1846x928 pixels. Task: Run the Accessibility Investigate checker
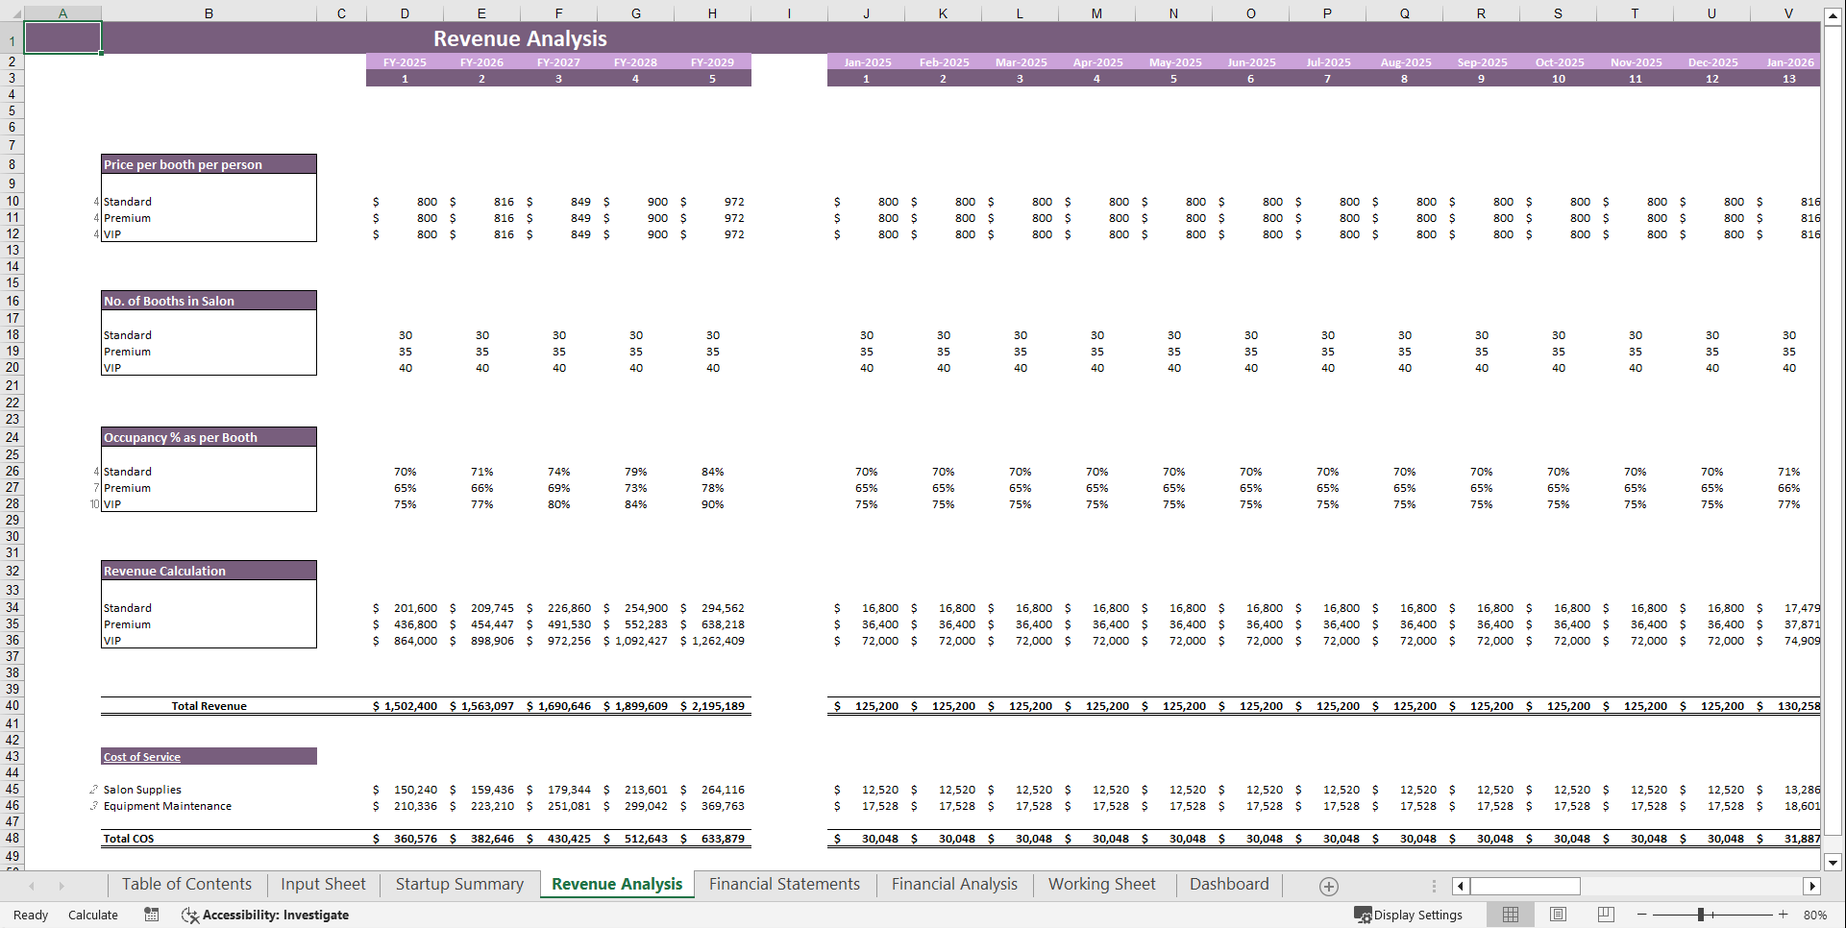tap(265, 915)
